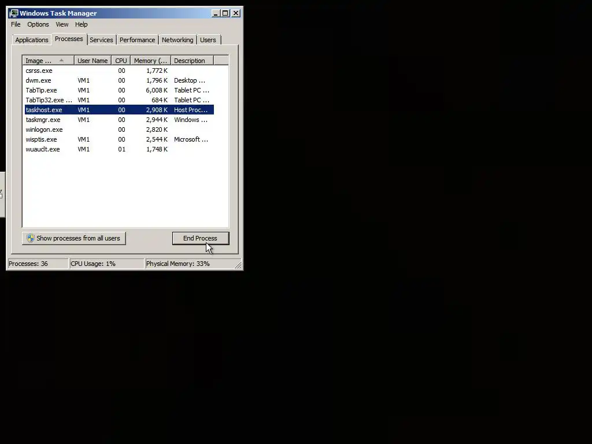Select the wuauclt.exe process
Image resolution: width=592 pixels, height=444 pixels.
(119, 149)
